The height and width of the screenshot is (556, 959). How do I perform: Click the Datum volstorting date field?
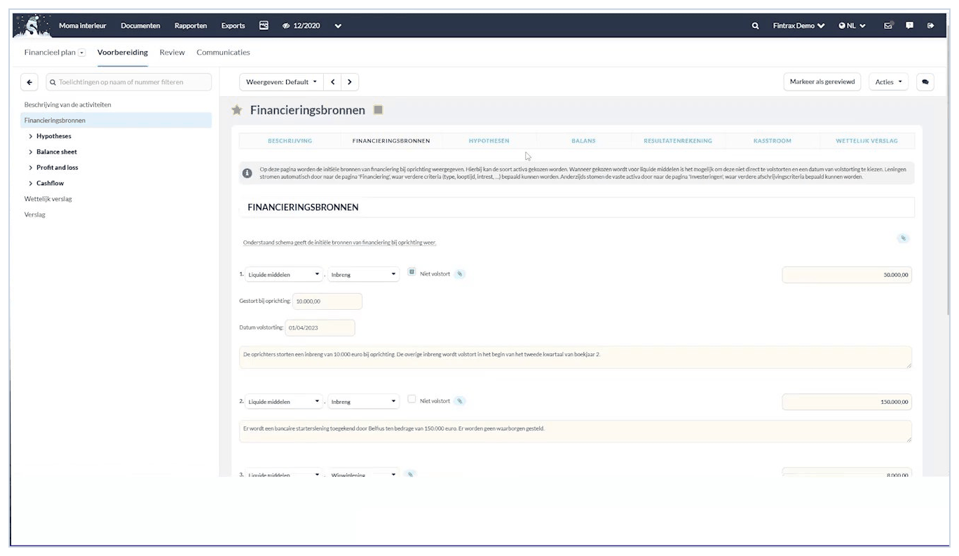(x=320, y=328)
